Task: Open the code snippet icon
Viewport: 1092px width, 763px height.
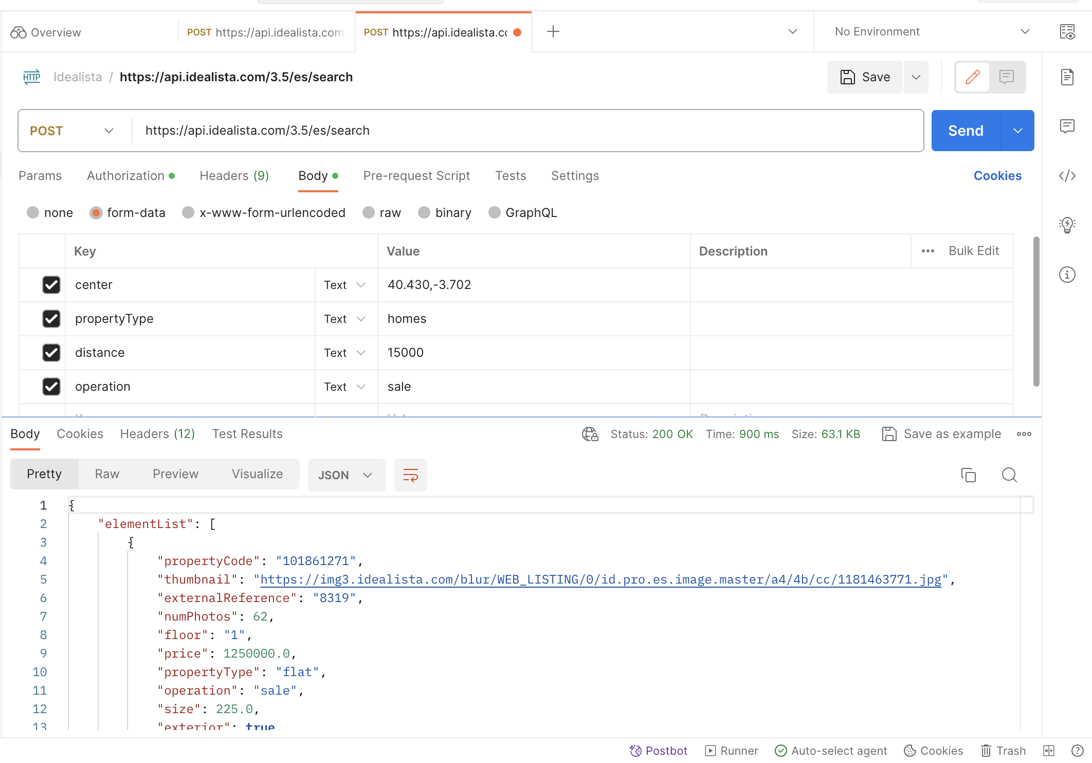Action: coord(1067,176)
